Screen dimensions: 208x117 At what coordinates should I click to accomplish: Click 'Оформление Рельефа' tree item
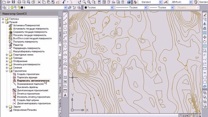[x=25, y=110]
